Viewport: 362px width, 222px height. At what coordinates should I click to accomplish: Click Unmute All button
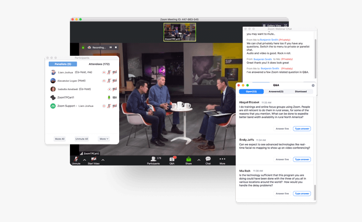click(x=82, y=139)
